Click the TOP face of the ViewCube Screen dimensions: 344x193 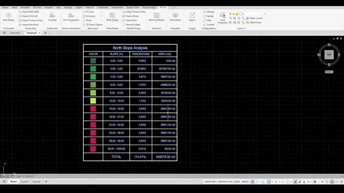(329, 55)
